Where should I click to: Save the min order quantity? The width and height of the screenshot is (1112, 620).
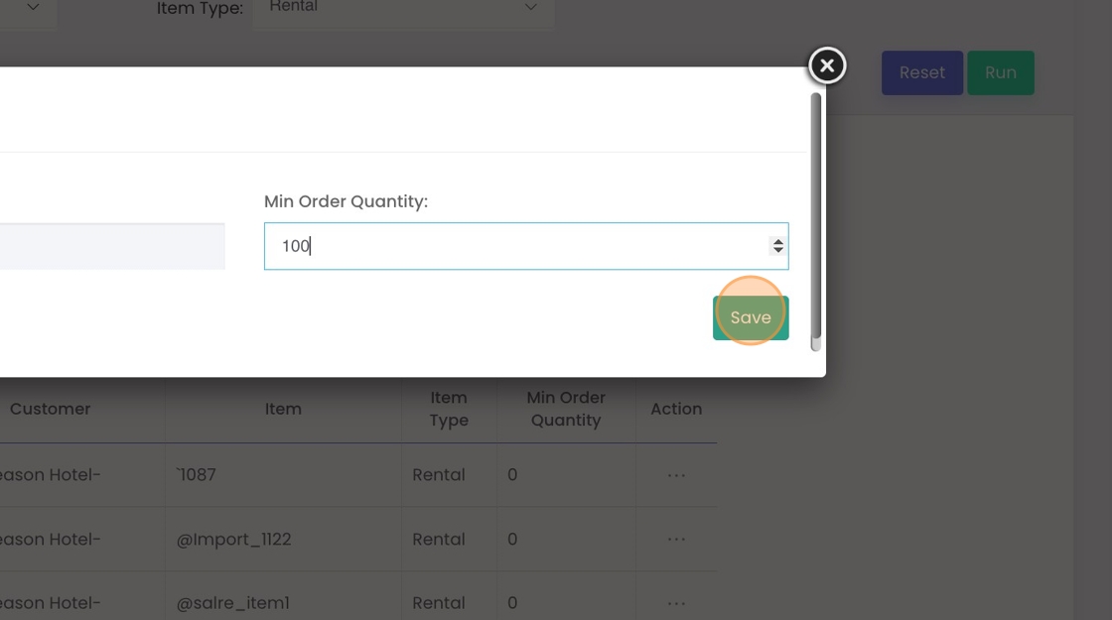click(x=751, y=317)
